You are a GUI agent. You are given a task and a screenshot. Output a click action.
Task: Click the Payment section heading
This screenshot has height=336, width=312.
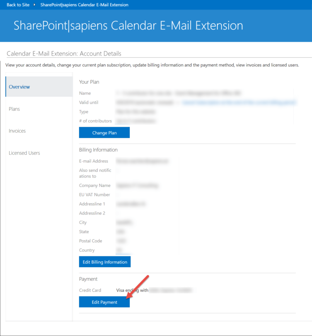coord(88,279)
